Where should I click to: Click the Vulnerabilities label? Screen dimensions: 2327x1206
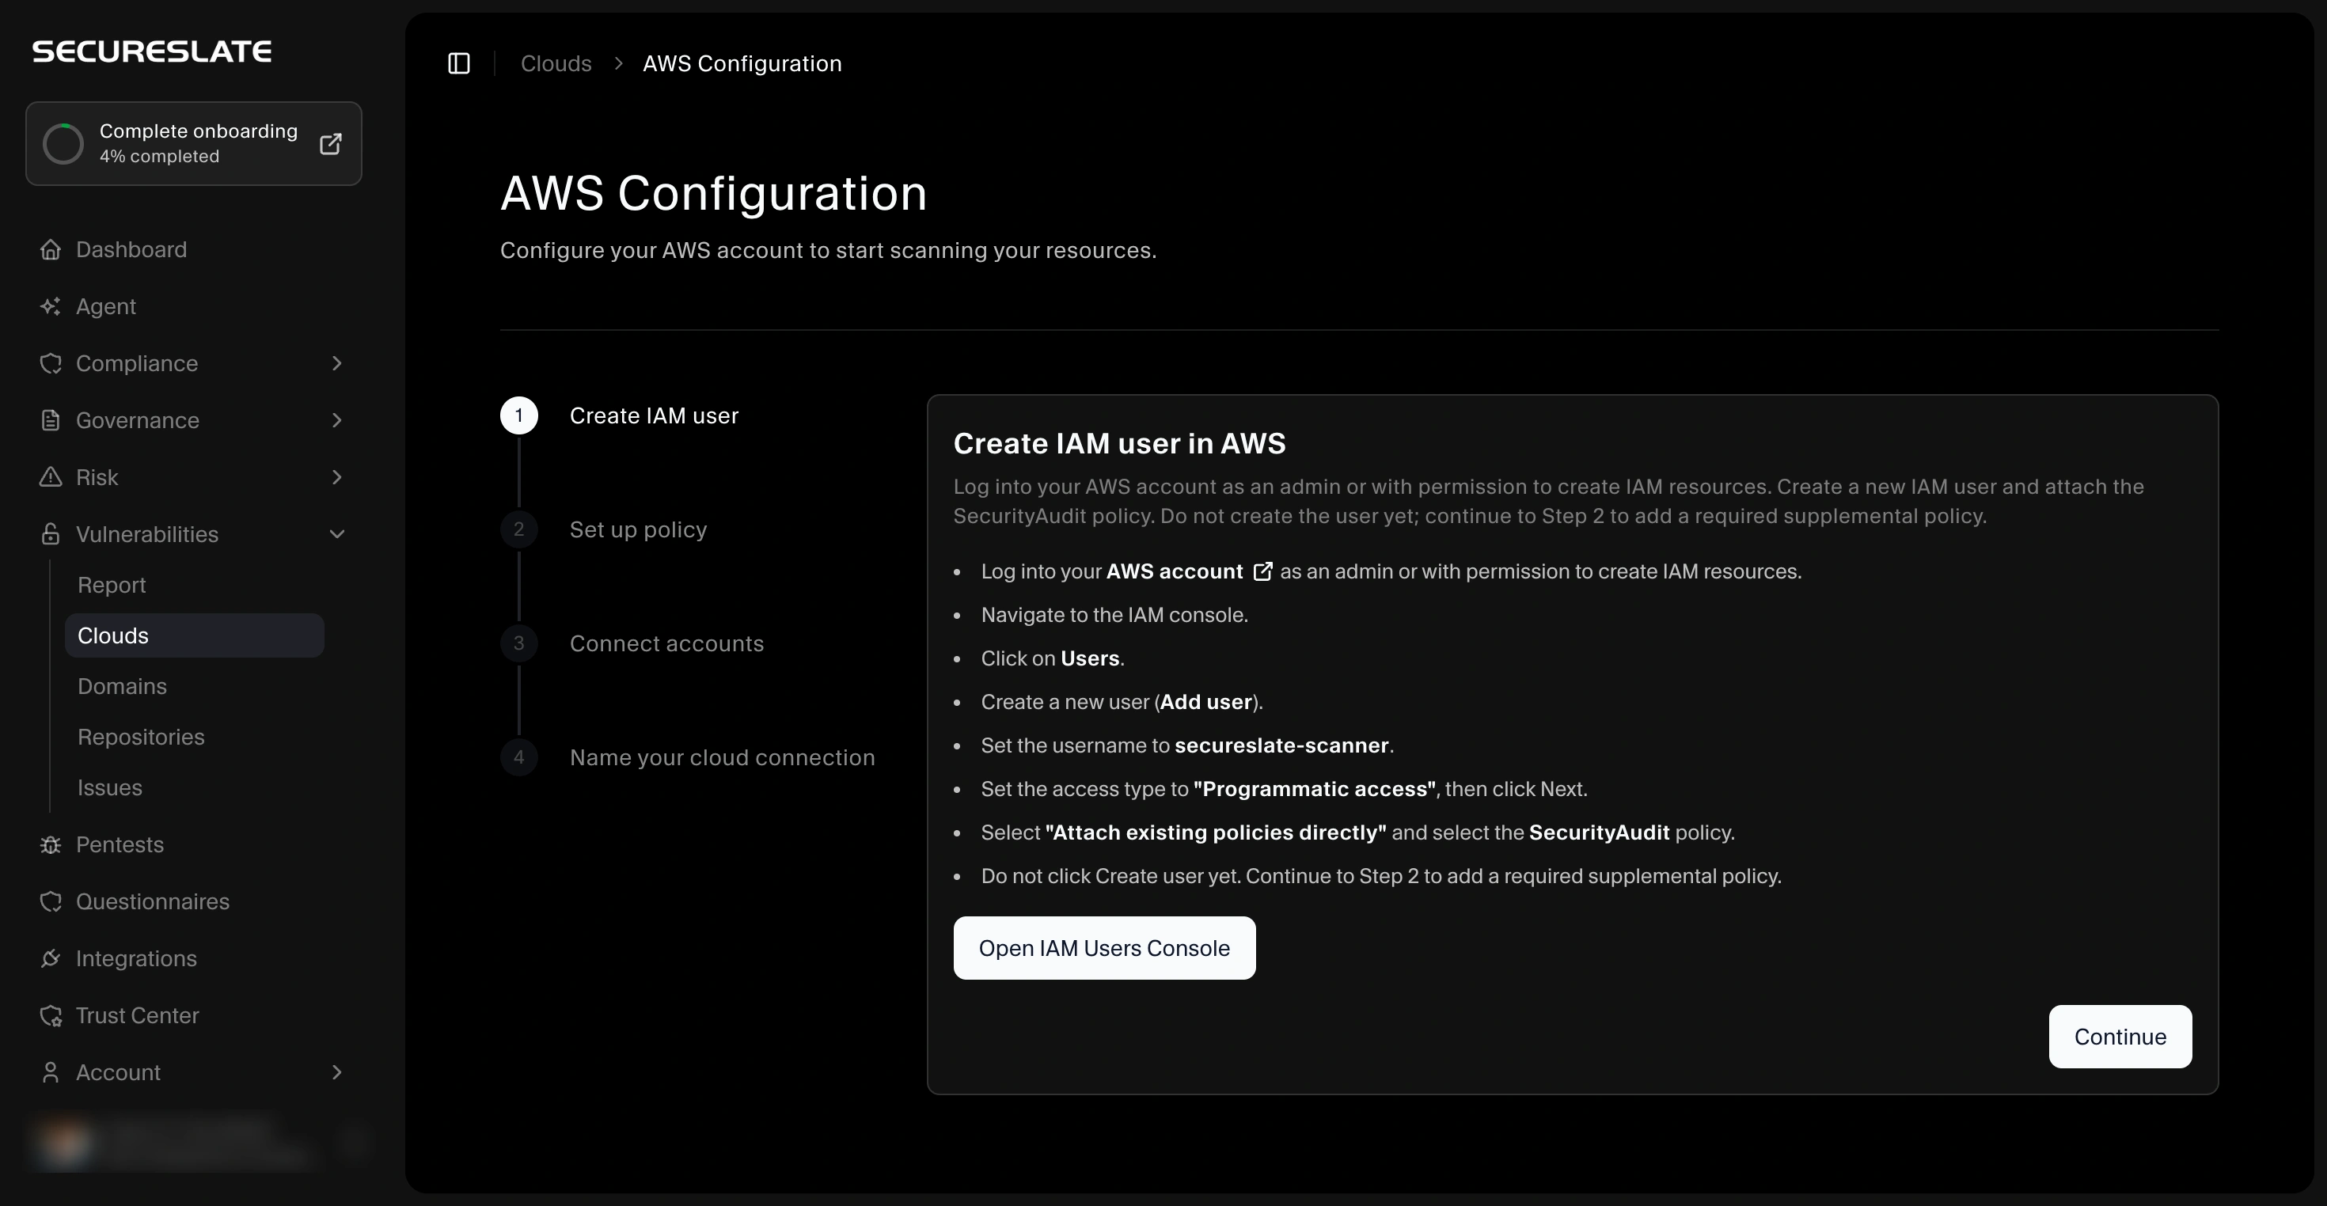click(x=147, y=534)
